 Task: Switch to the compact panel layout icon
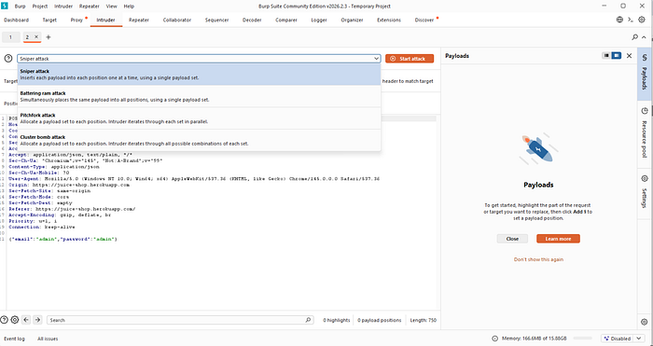coord(606,55)
